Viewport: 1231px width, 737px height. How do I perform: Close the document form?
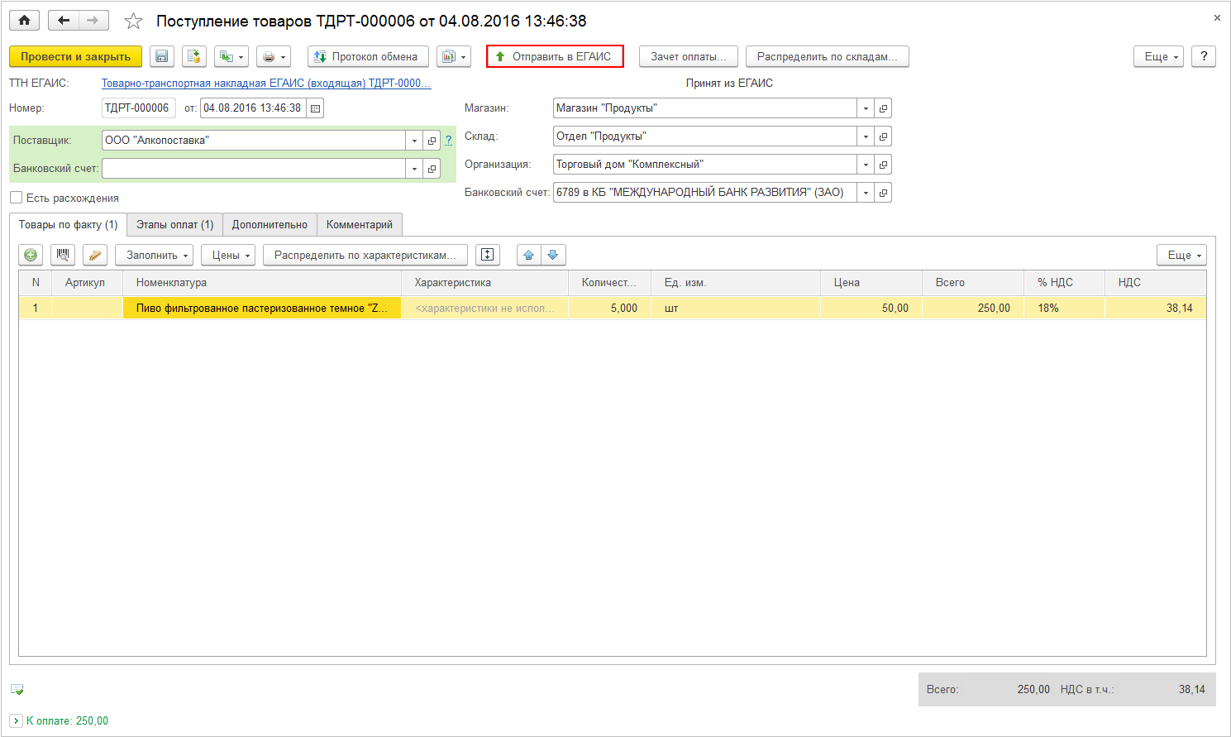[1217, 17]
